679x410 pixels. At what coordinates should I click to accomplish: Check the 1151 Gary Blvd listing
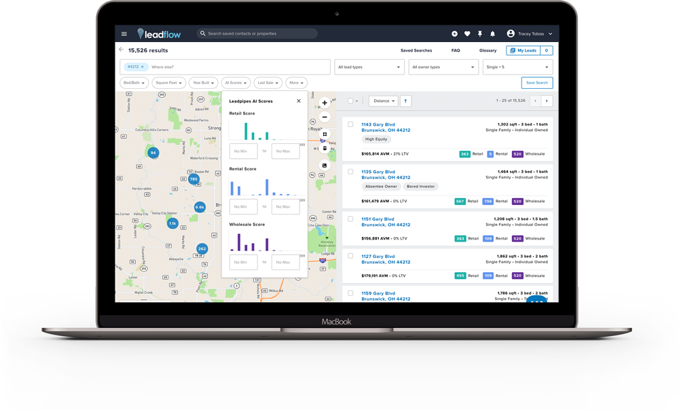[x=350, y=219]
